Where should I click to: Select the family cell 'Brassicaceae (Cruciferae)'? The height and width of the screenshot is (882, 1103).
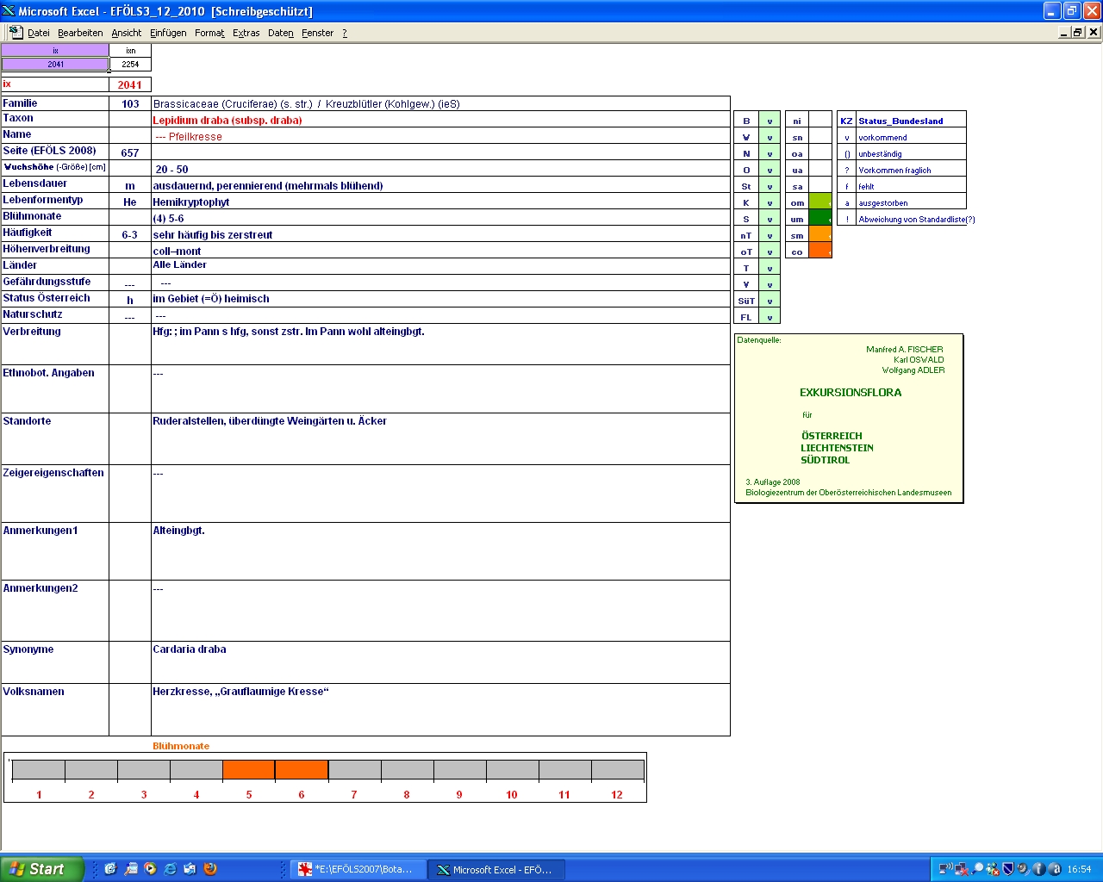tap(440, 103)
